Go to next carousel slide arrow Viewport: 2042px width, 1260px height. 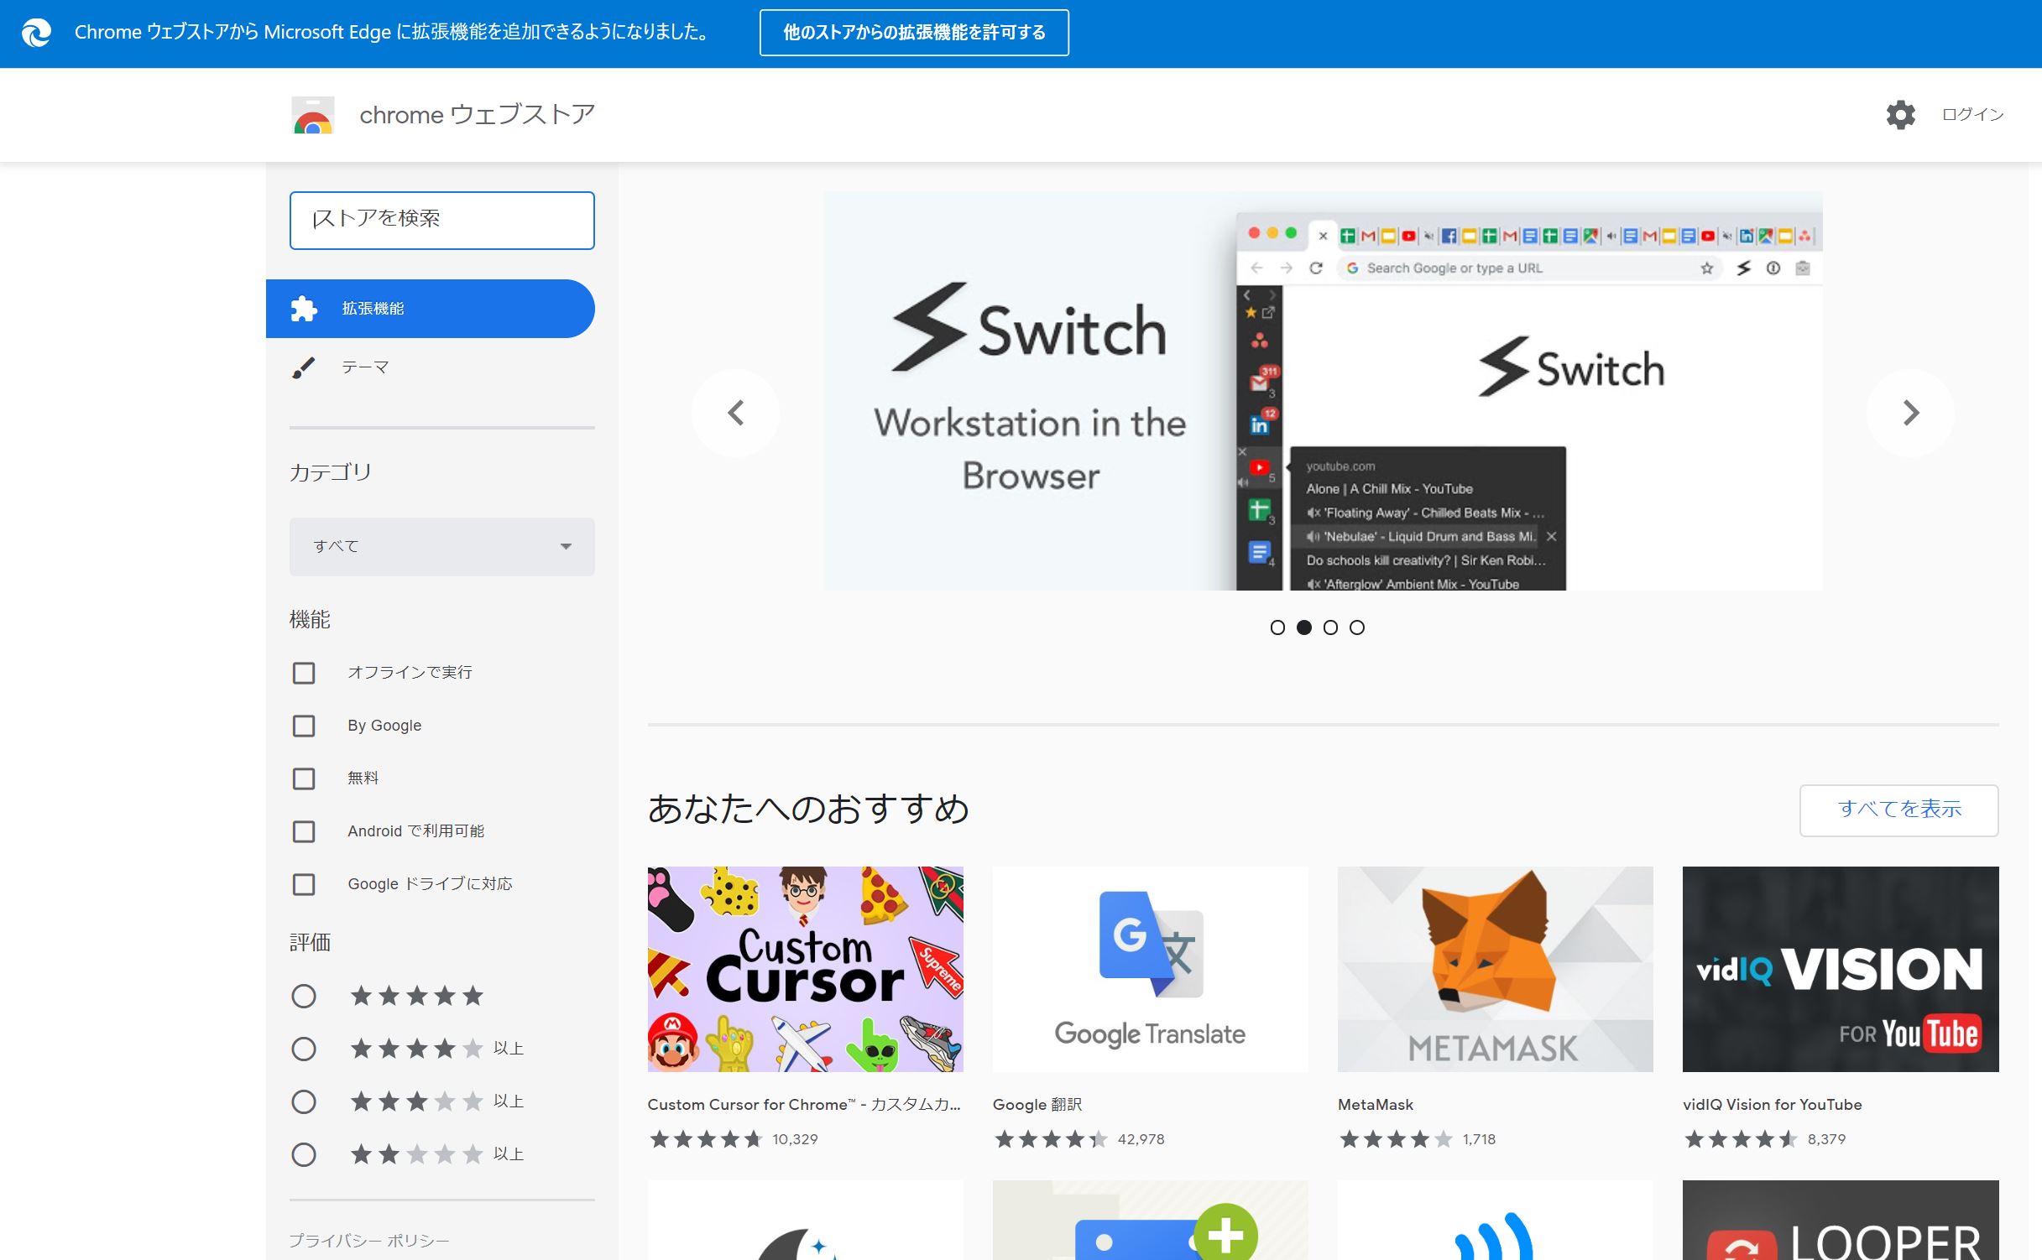click(x=1910, y=413)
